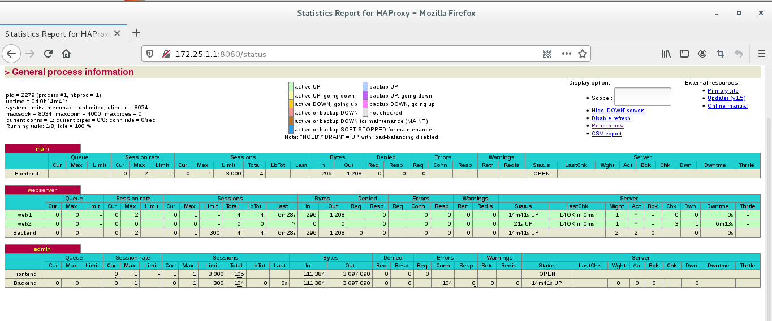Image resolution: width=772 pixels, height=321 pixels.
Task: Close the HAProxy statistics tab
Action: pyautogui.click(x=117, y=34)
